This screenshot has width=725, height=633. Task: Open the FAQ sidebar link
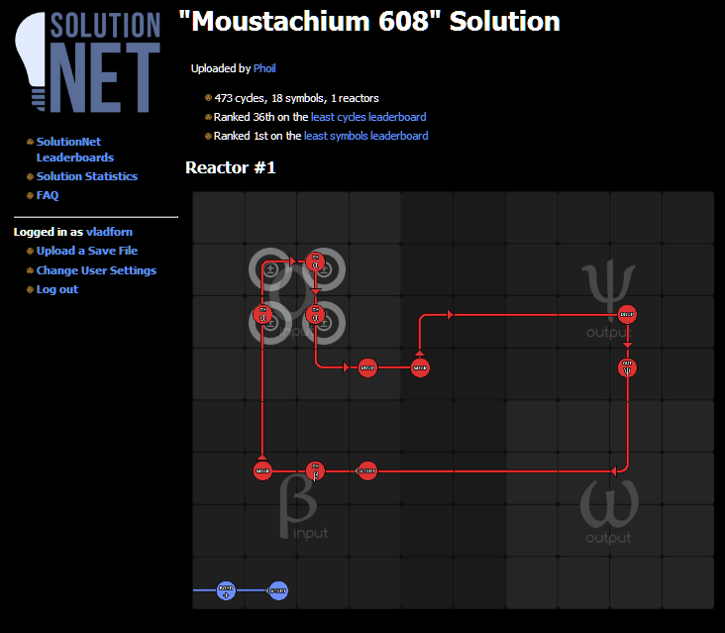48,195
